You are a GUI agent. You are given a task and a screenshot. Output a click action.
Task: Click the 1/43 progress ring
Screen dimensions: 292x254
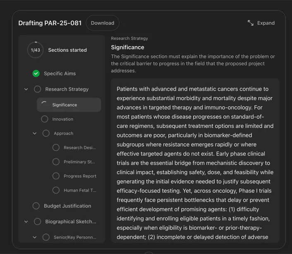[36, 50]
